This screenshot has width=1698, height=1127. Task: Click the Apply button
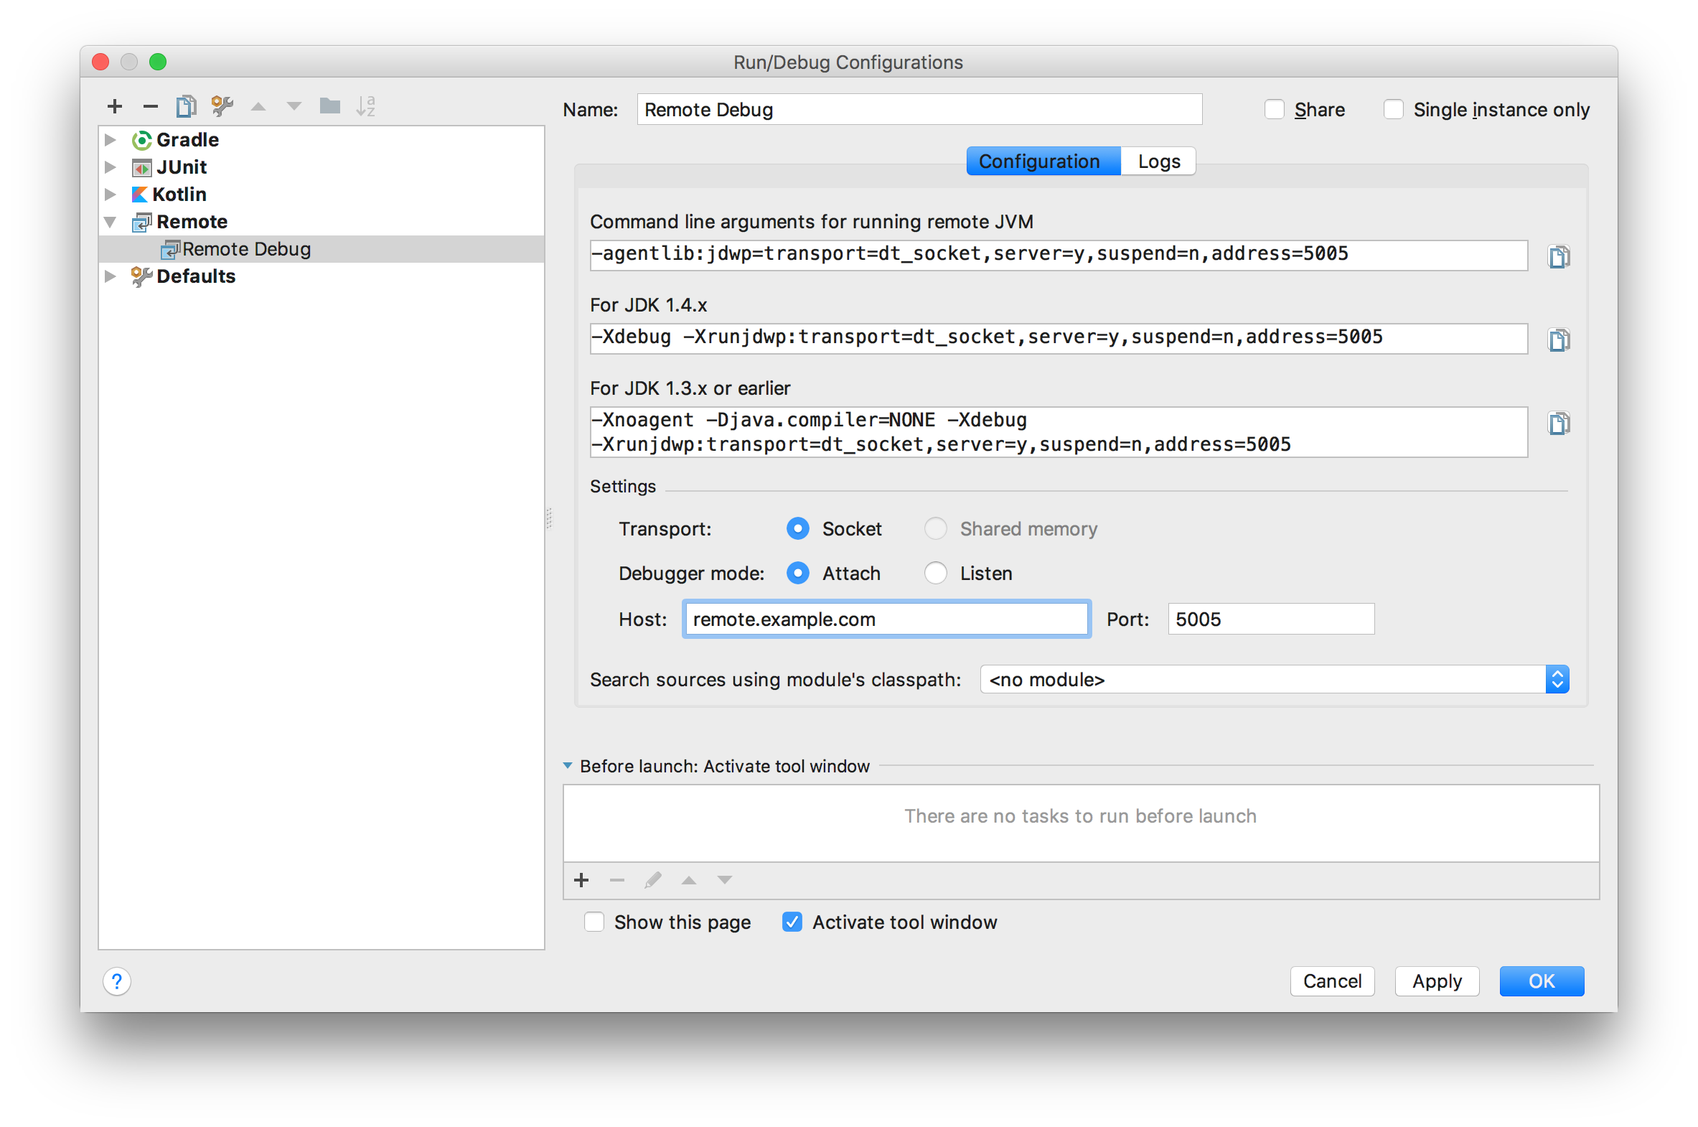click(x=1437, y=981)
